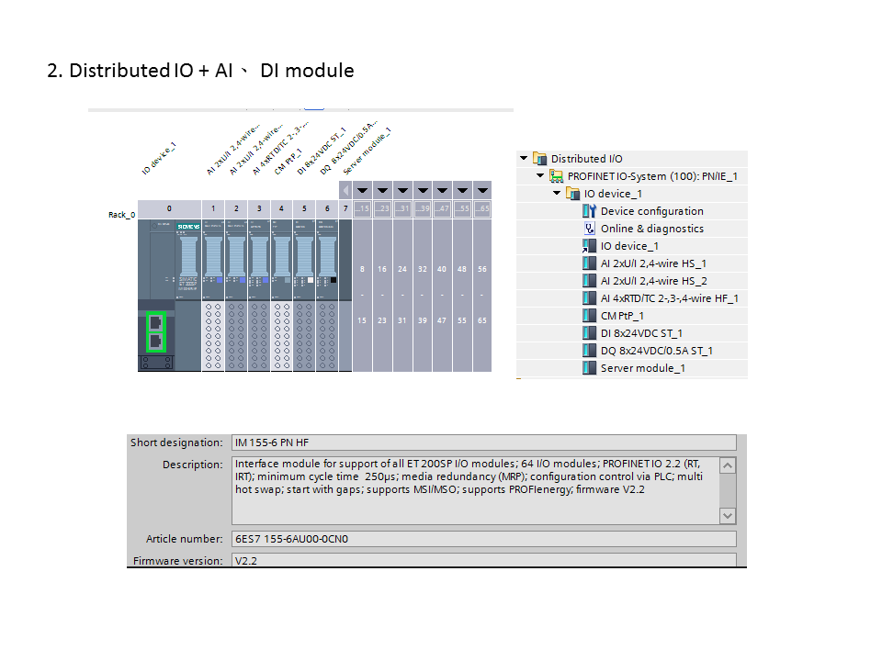The height and width of the screenshot is (661, 882).
Task: Click the DI 8x24VDC ST_1 module icon
Action: coord(589,332)
